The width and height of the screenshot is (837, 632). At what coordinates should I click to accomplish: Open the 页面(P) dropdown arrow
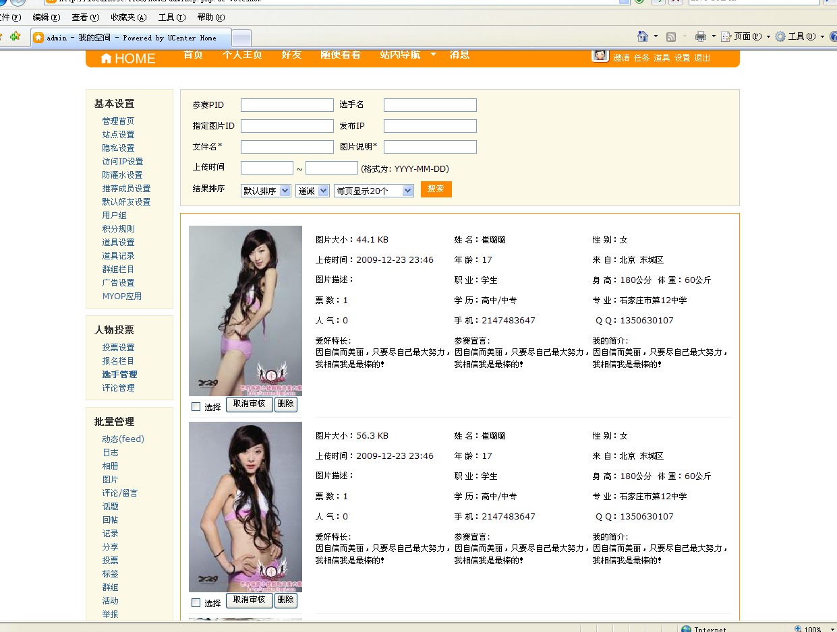coord(768,36)
